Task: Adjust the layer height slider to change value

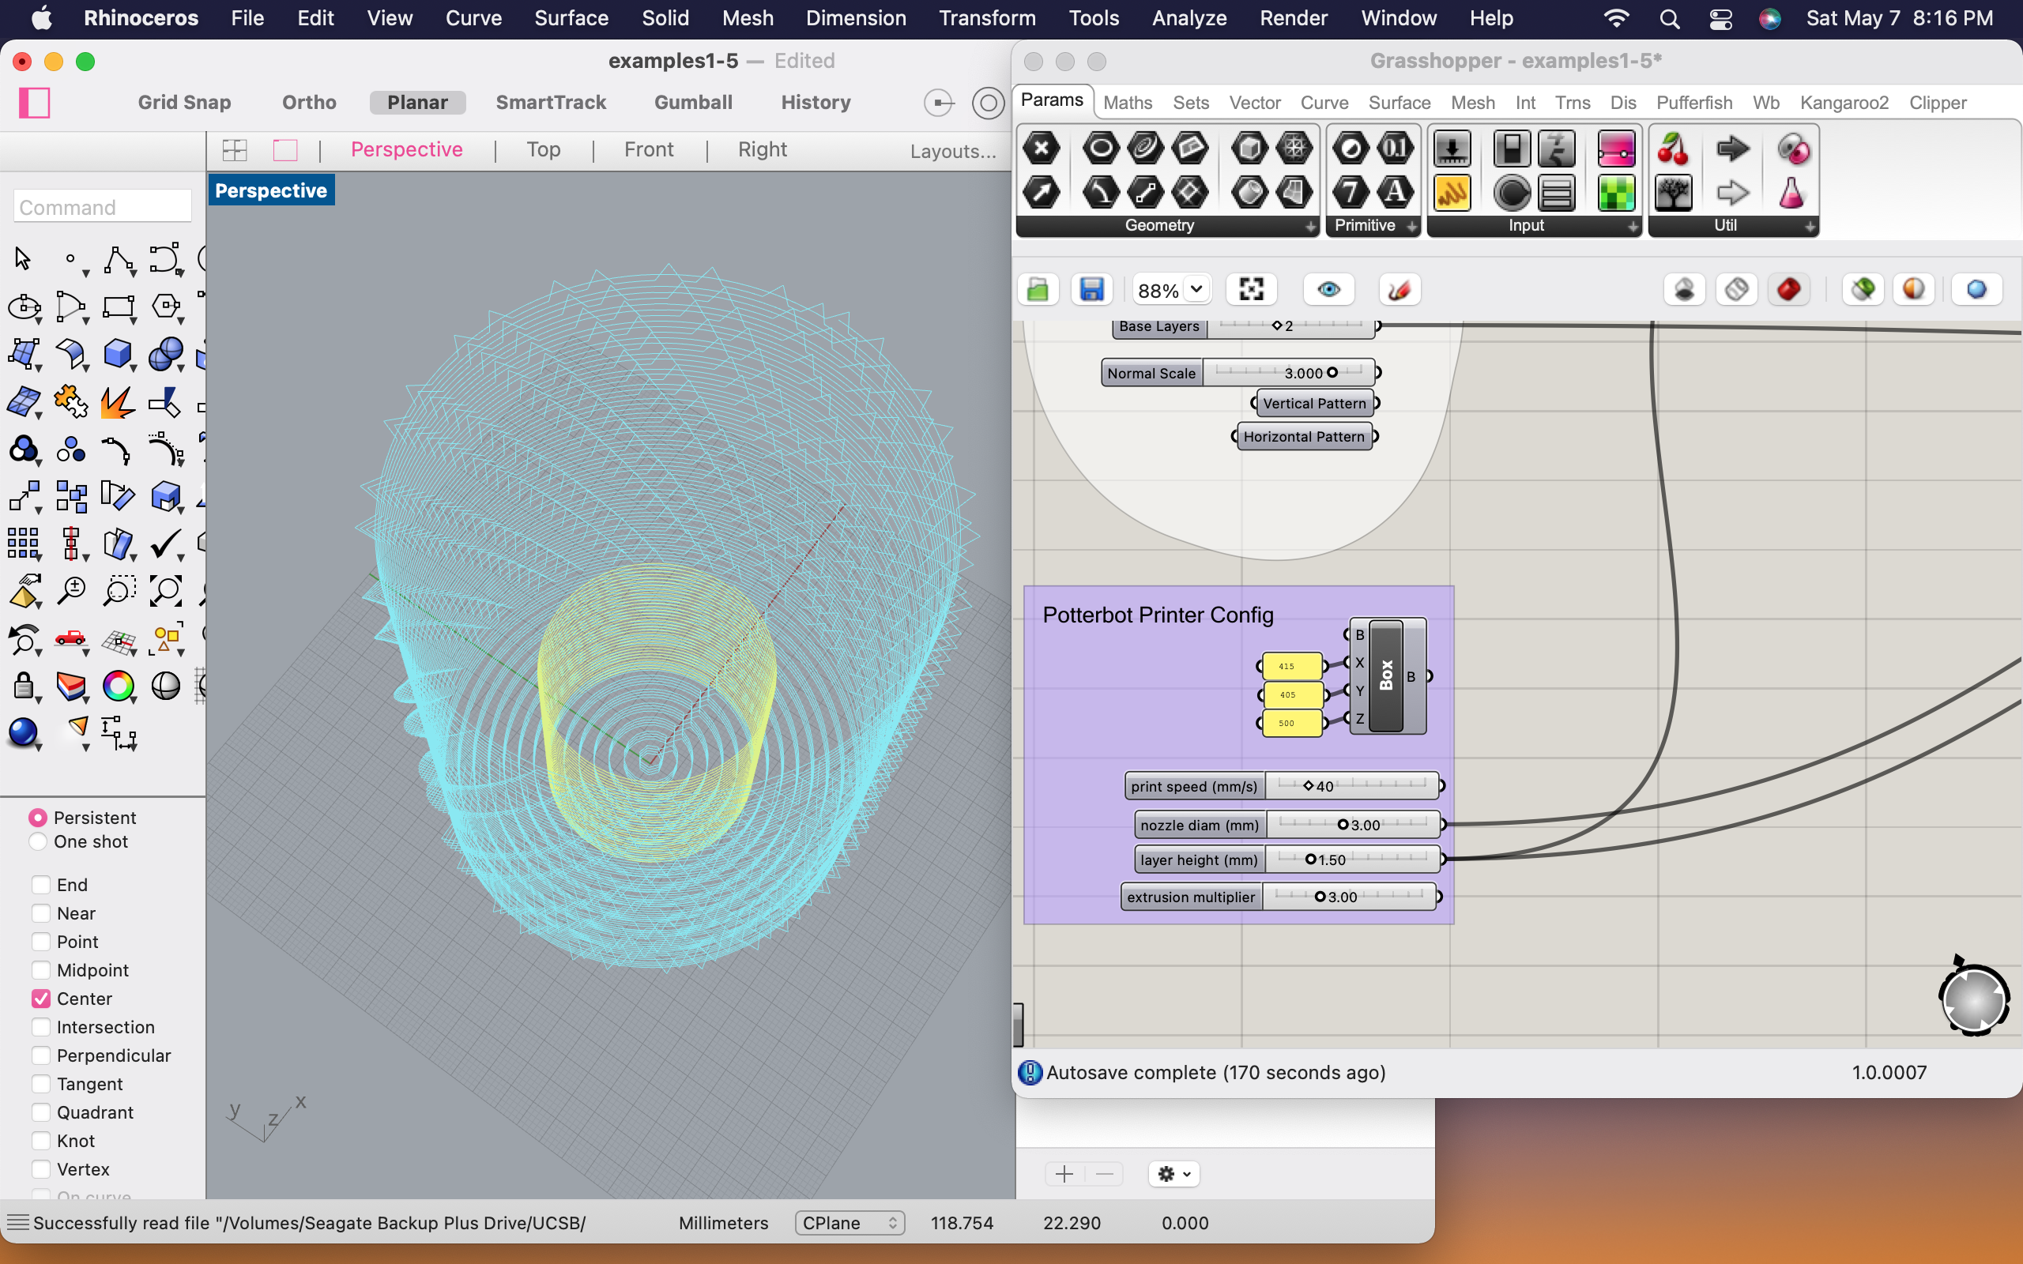Action: pyautogui.click(x=1311, y=859)
